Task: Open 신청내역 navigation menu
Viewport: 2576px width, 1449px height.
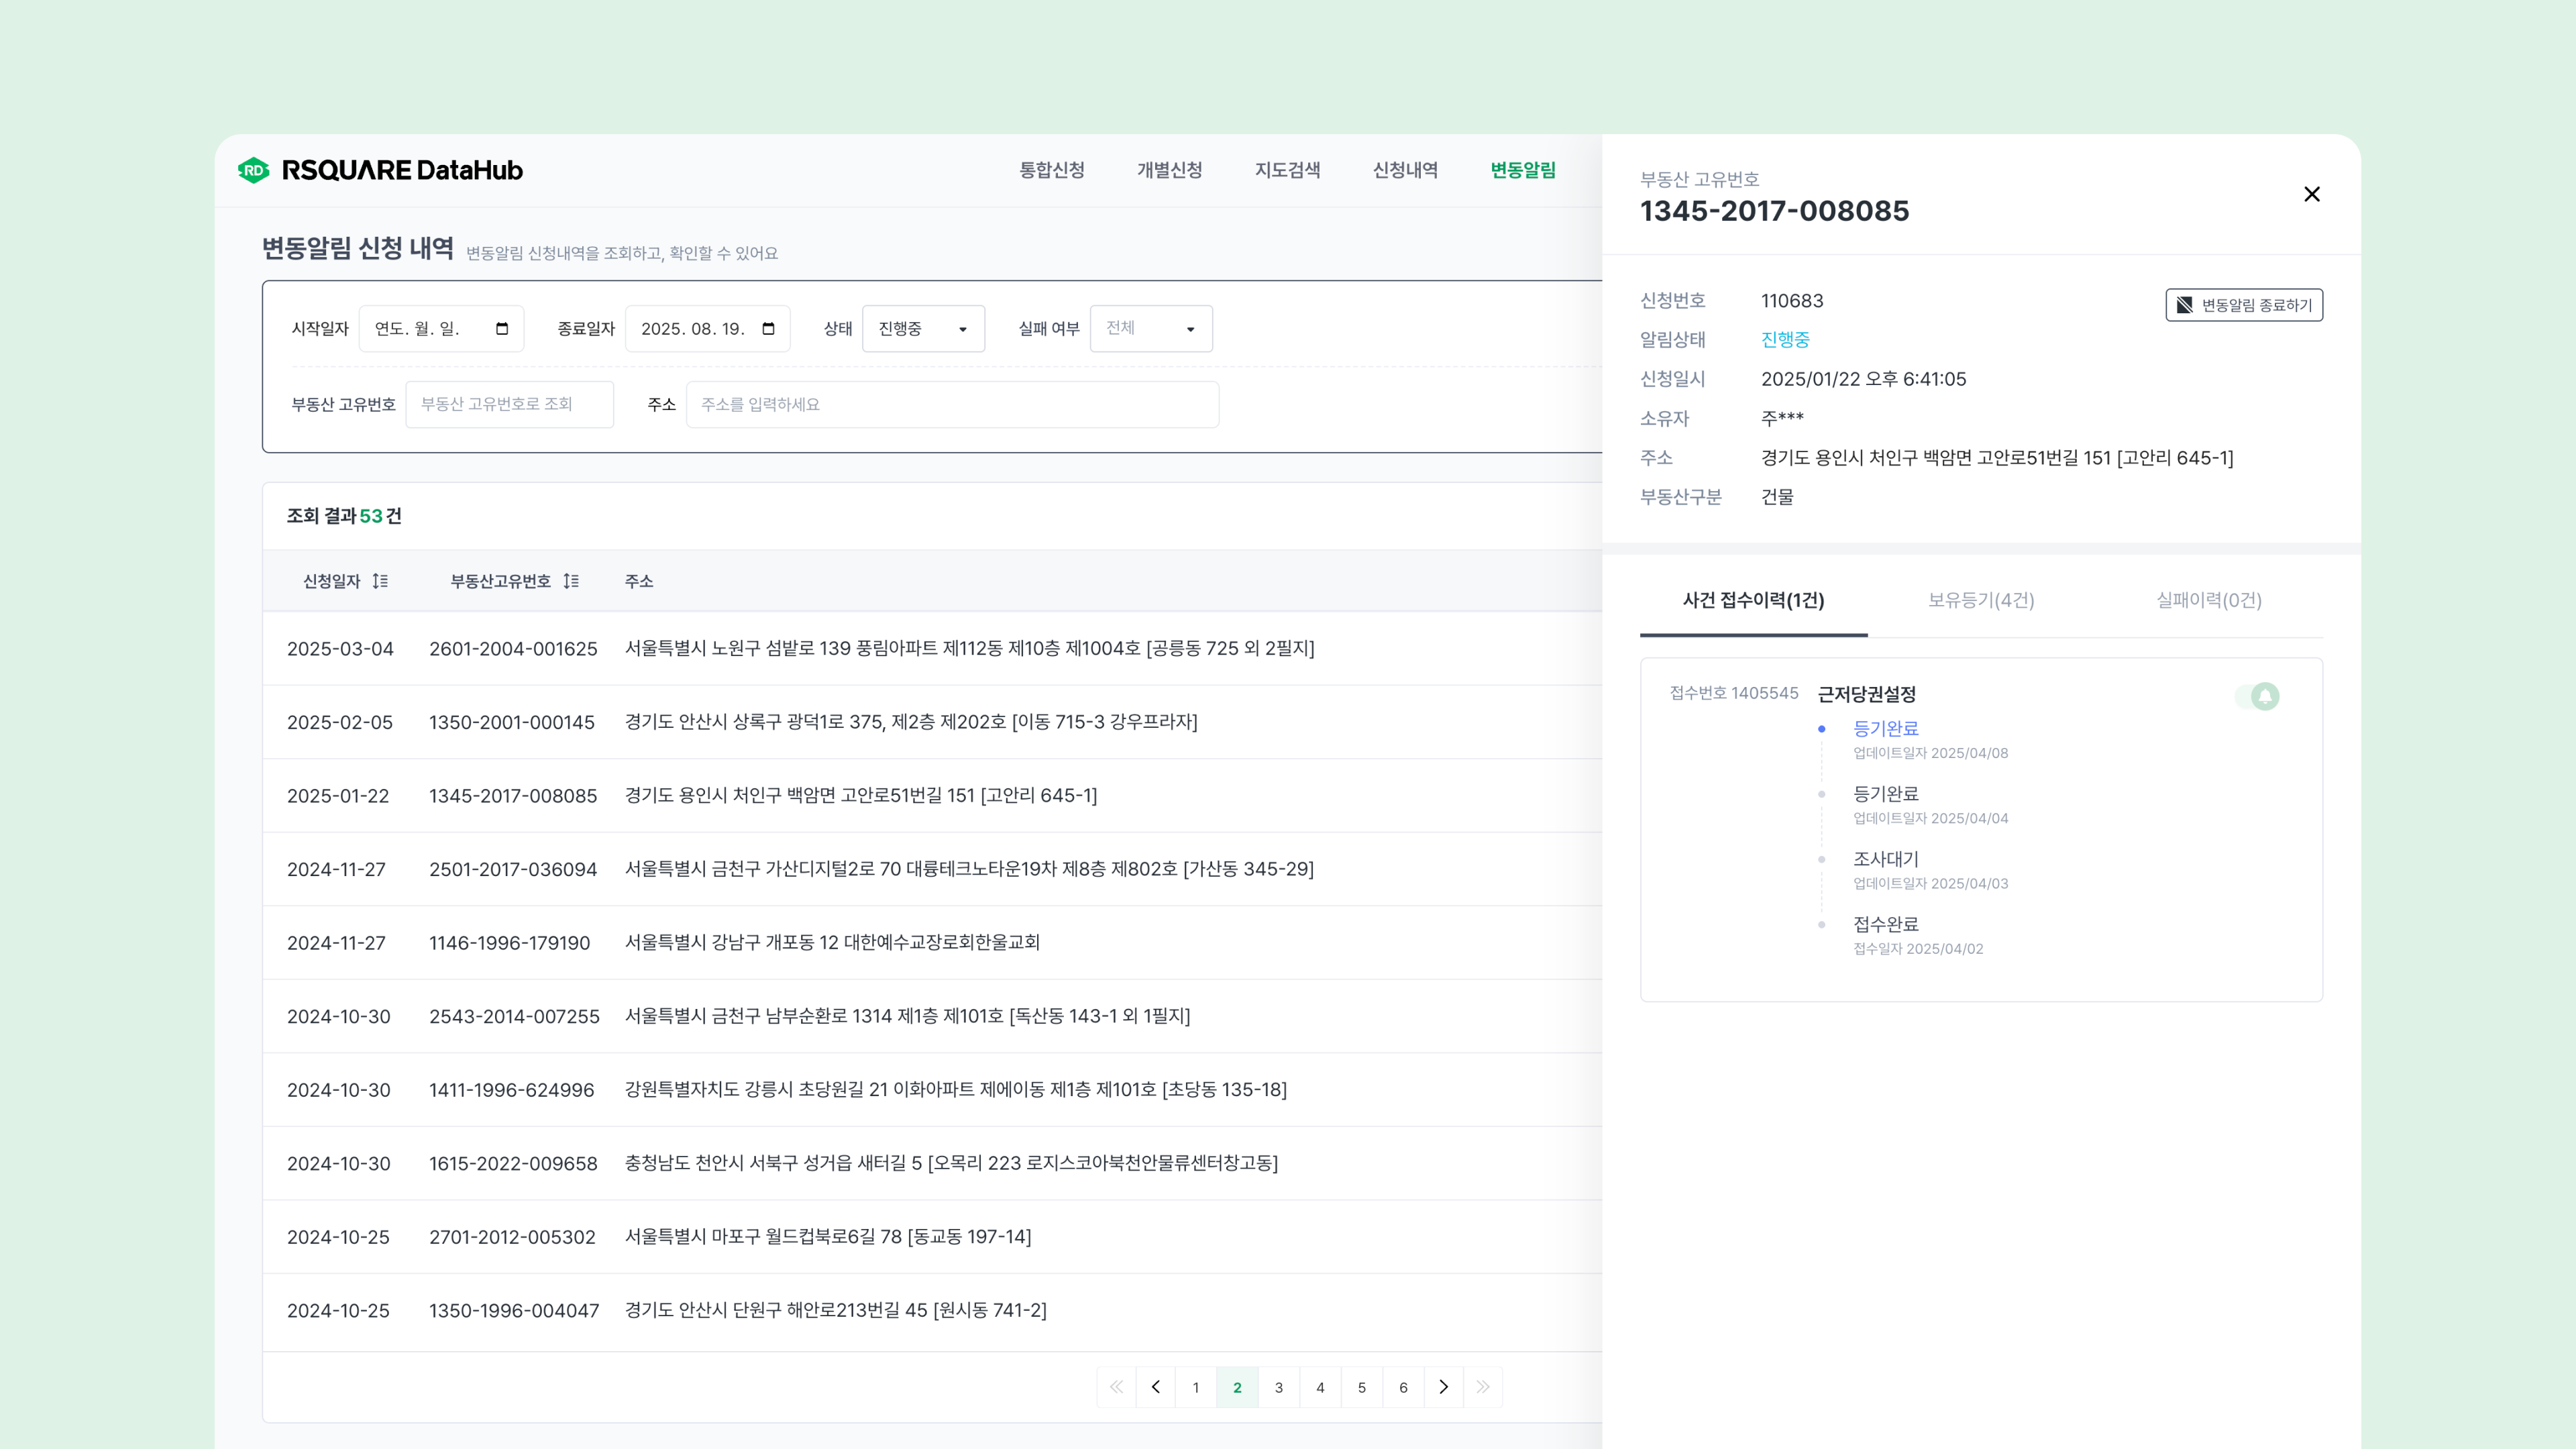Action: [1405, 170]
